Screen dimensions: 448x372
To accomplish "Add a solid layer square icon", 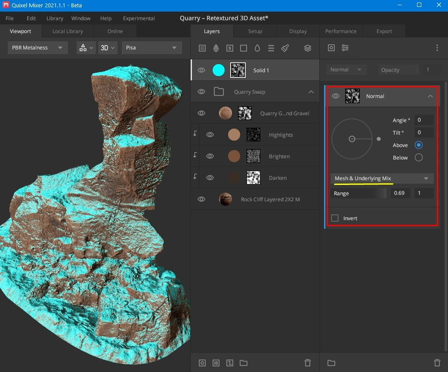I will click(x=244, y=48).
